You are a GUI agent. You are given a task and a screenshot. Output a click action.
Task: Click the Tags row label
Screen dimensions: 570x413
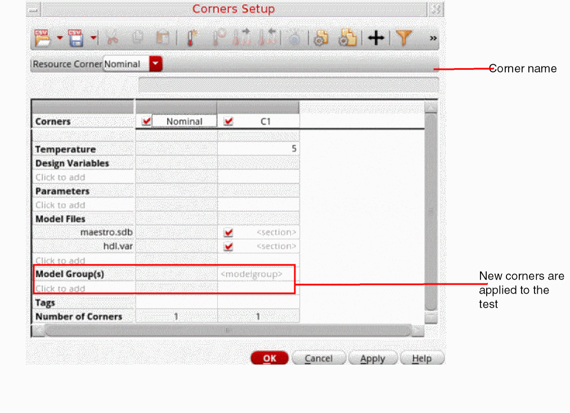click(45, 303)
